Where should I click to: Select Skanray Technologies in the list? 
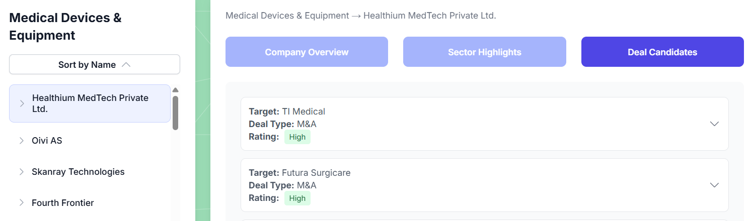(78, 172)
